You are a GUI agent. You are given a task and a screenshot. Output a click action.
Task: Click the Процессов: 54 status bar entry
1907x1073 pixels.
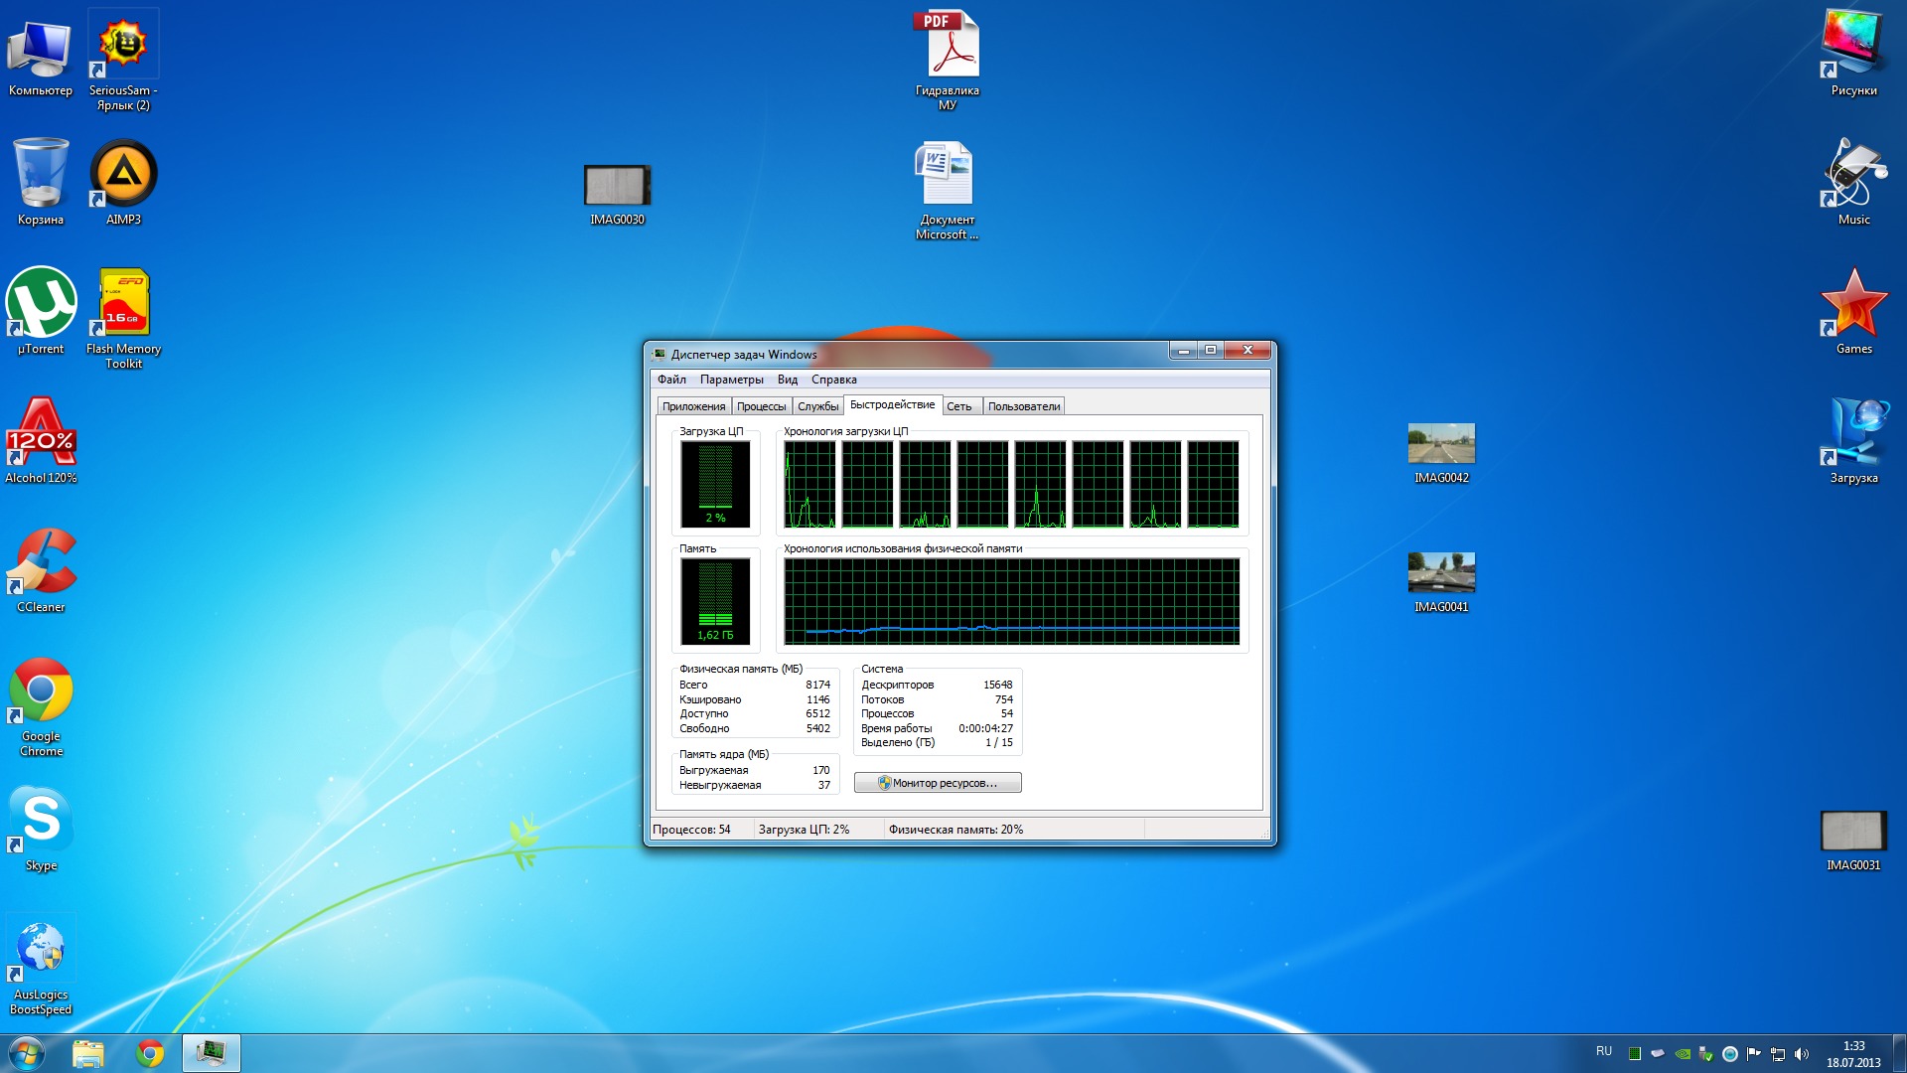pyautogui.click(x=691, y=830)
